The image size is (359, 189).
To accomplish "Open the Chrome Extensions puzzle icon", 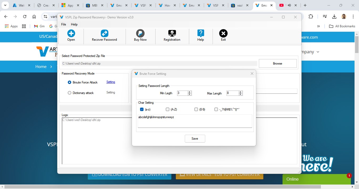I will coord(311,17).
